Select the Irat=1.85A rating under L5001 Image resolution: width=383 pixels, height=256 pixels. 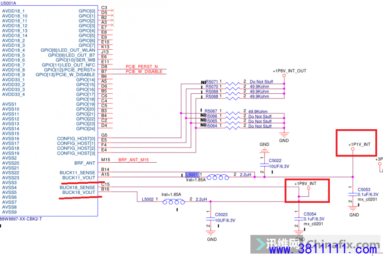(x=196, y=180)
